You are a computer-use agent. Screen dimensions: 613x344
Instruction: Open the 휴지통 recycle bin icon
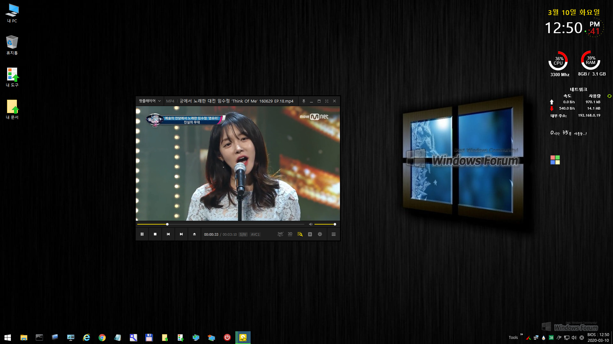[x=12, y=45]
